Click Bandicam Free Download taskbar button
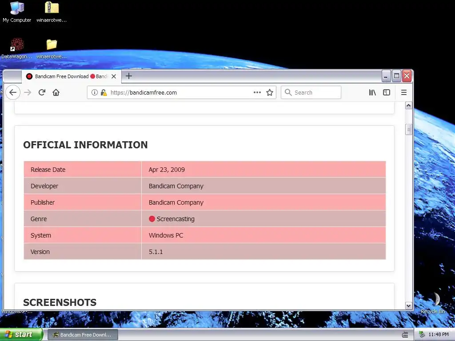 coord(82,335)
